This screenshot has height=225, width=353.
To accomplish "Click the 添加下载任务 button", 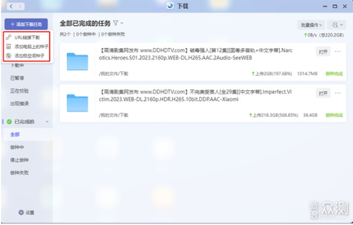I will [x=26, y=24].
